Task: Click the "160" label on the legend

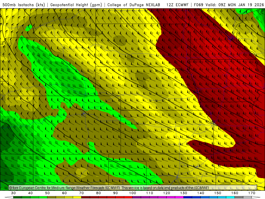Action: (x=235, y=193)
